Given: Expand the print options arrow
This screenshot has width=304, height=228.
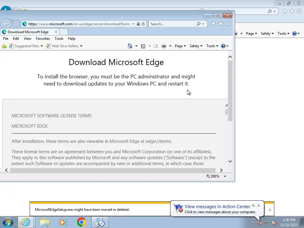Looking at the screenshot, I should point(170,46).
